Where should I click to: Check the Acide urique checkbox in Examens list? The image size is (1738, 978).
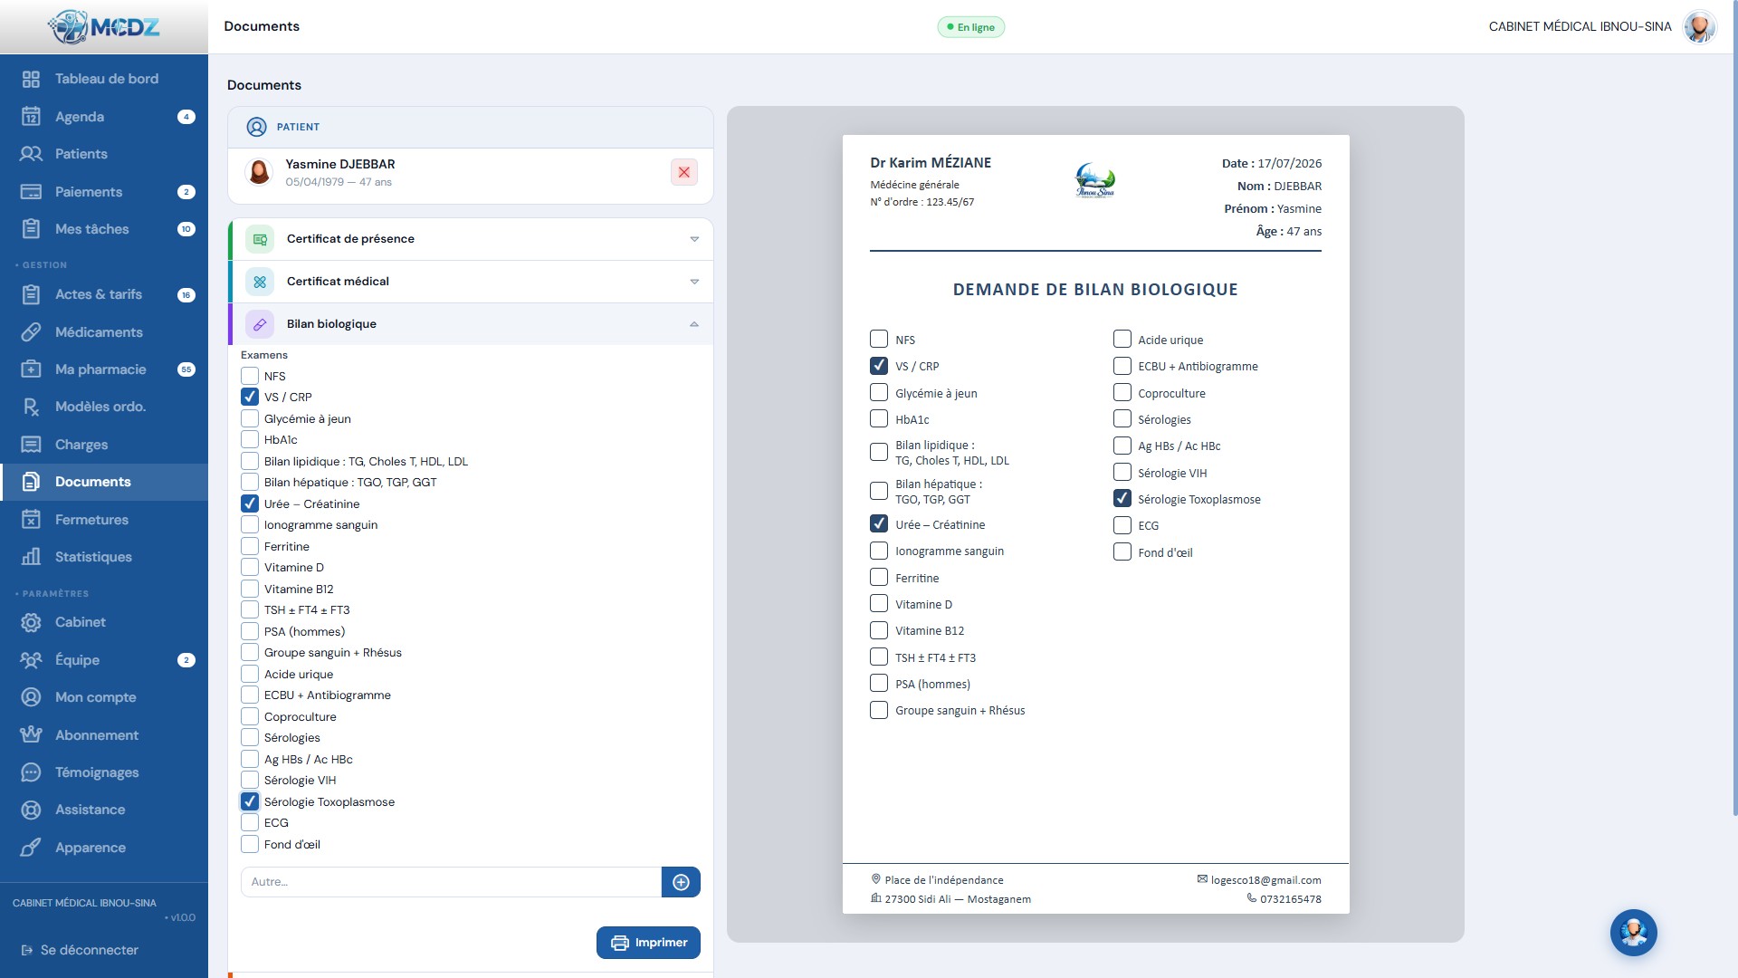click(x=250, y=674)
